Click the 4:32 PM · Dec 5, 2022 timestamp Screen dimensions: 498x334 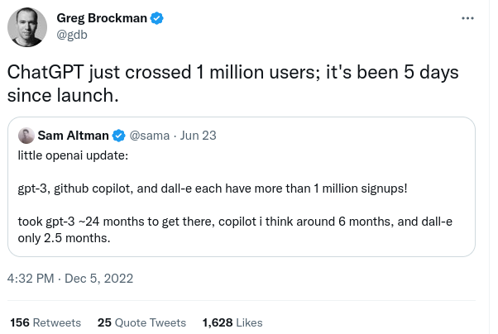click(x=70, y=279)
